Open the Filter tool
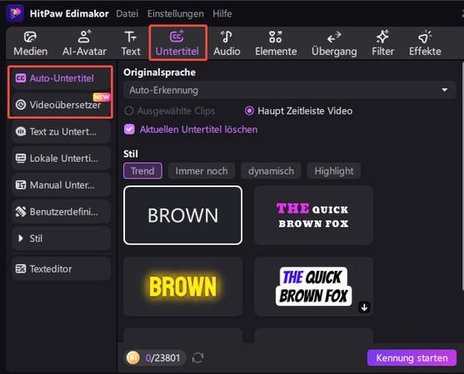This screenshot has height=374, width=464. pos(382,43)
